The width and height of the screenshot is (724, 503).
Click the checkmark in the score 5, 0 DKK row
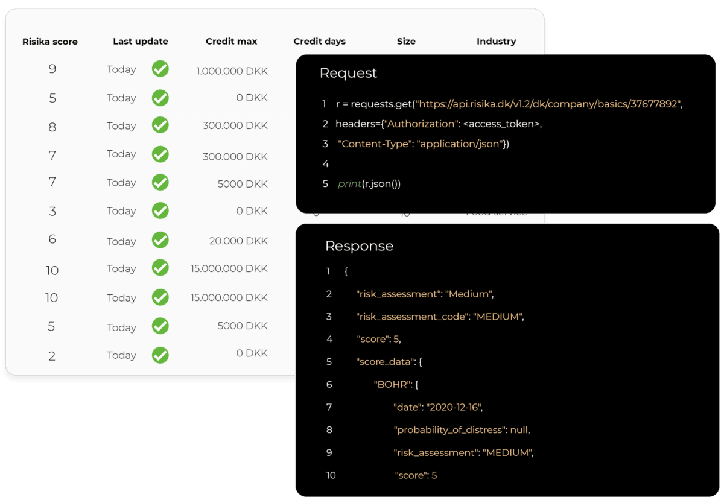click(160, 98)
